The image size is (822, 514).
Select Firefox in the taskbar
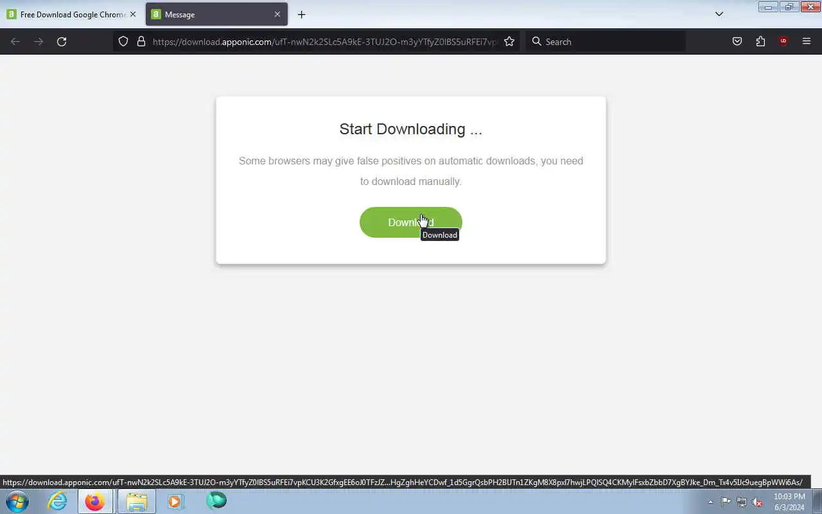(x=95, y=501)
